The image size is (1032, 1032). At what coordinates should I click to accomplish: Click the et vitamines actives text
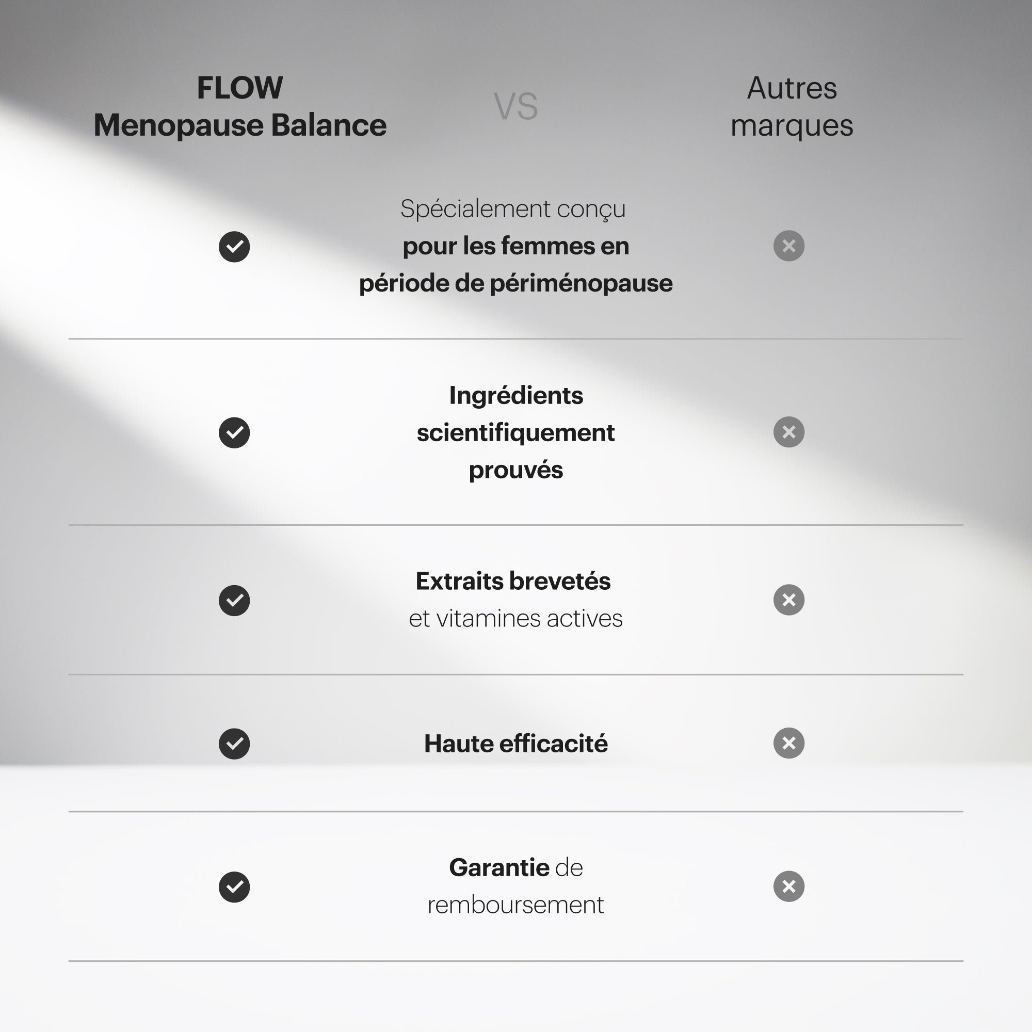tap(515, 619)
